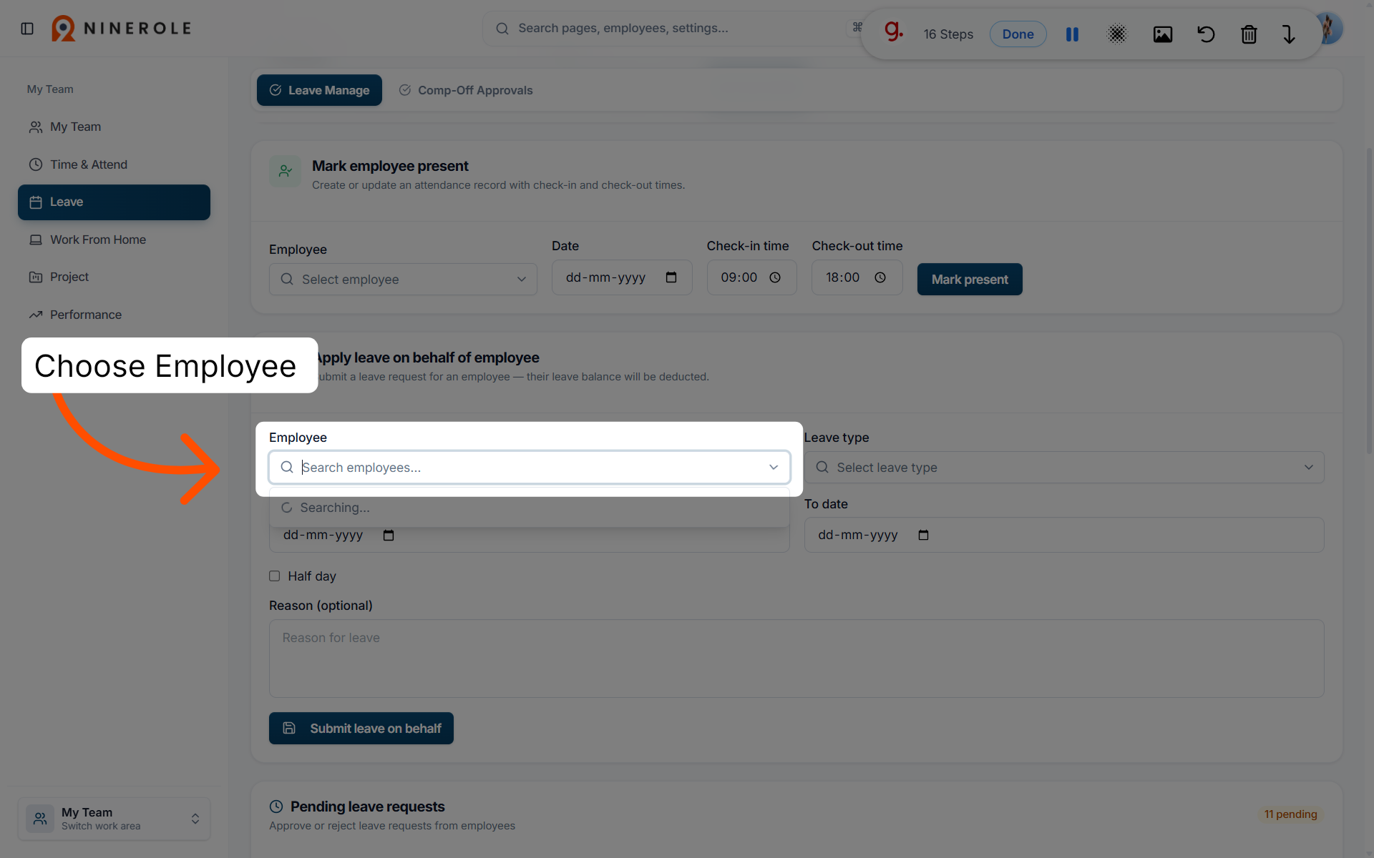Open Time & Attend in the sidebar
This screenshot has width=1374, height=858.
[x=114, y=164]
